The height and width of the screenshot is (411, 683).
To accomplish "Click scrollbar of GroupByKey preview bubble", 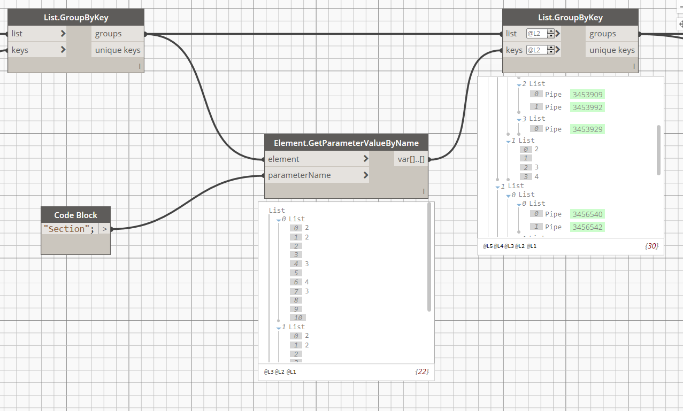I will pyautogui.click(x=658, y=150).
